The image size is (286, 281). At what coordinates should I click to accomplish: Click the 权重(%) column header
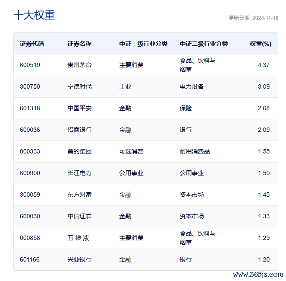tap(261, 44)
